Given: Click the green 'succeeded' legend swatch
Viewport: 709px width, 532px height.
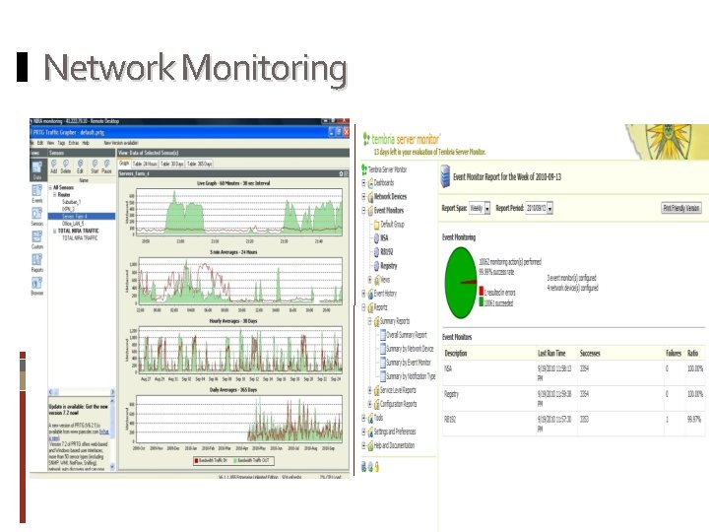Looking at the screenshot, I should coord(482,301).
